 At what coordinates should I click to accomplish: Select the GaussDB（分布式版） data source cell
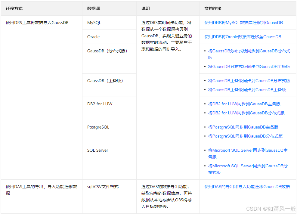coord(109,59)
